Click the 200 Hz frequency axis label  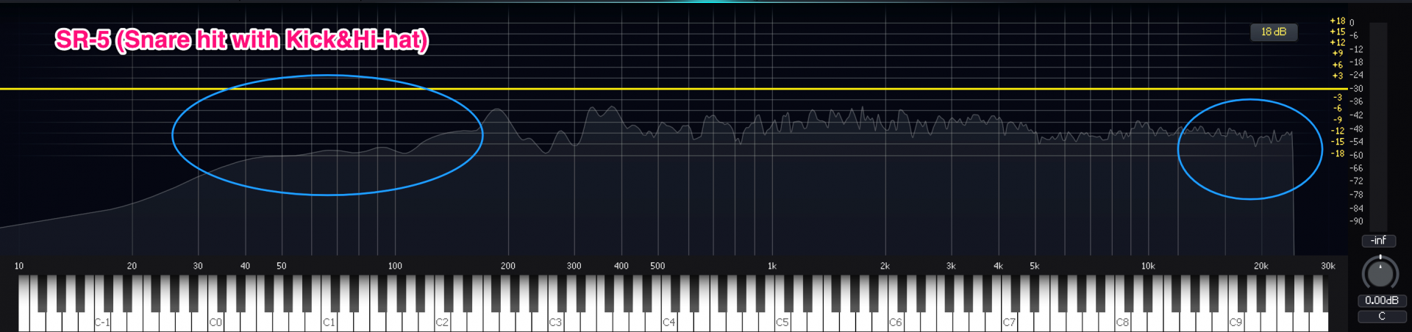point(508,266)
